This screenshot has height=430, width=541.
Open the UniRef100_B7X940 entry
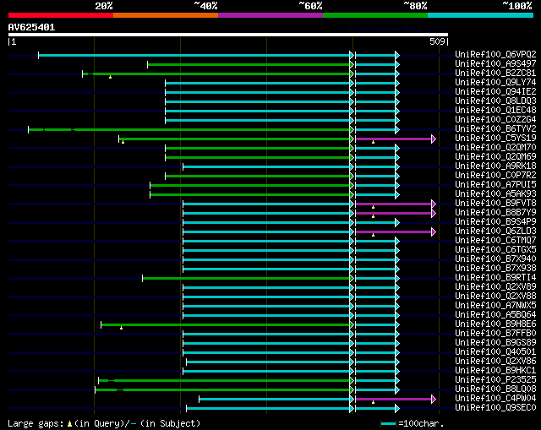(495, 259)
